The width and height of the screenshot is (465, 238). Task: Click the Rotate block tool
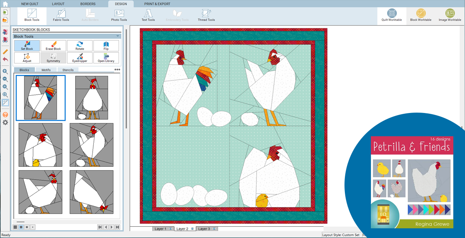click(x=80, y=46)
